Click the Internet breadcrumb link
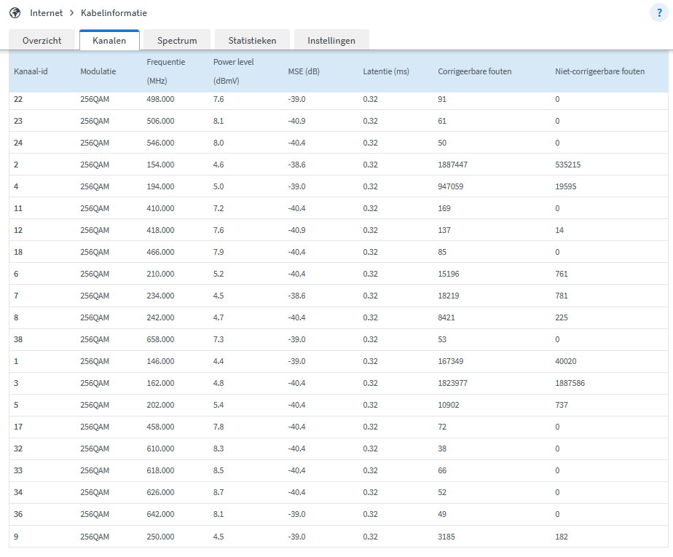 (46, 13)
